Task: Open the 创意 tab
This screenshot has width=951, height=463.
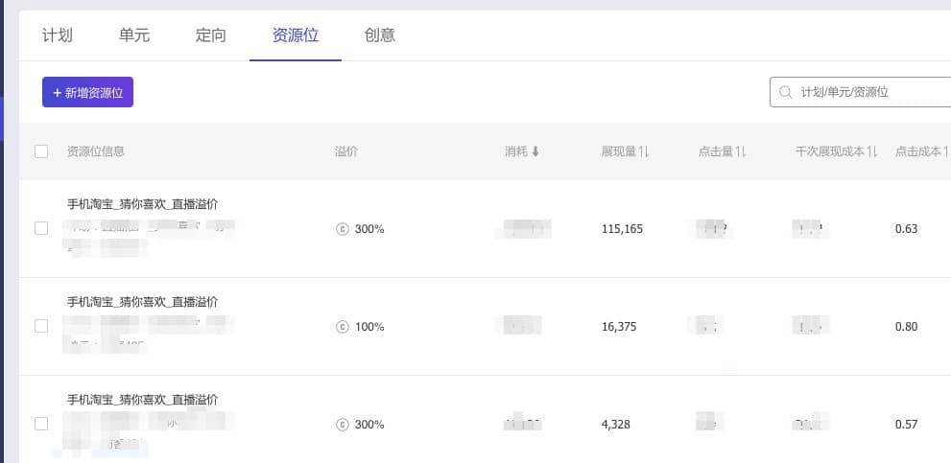Action: pos(380,35)
